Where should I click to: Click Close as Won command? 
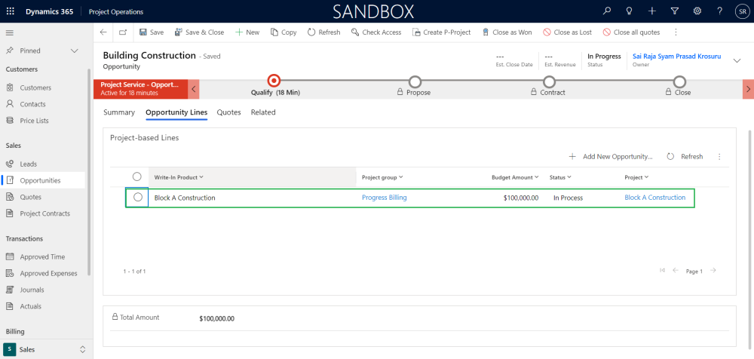pos(507,32)
